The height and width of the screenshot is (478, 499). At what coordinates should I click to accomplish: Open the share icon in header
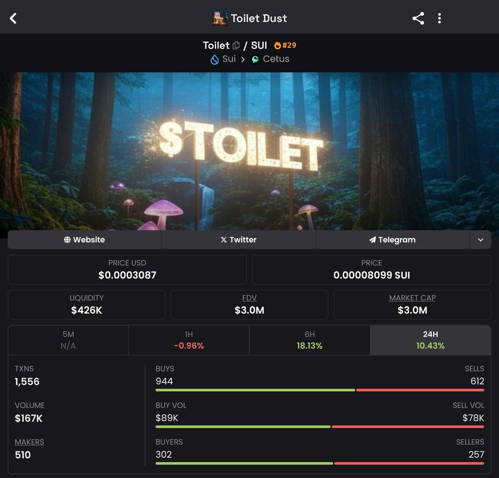coord(418,18)
